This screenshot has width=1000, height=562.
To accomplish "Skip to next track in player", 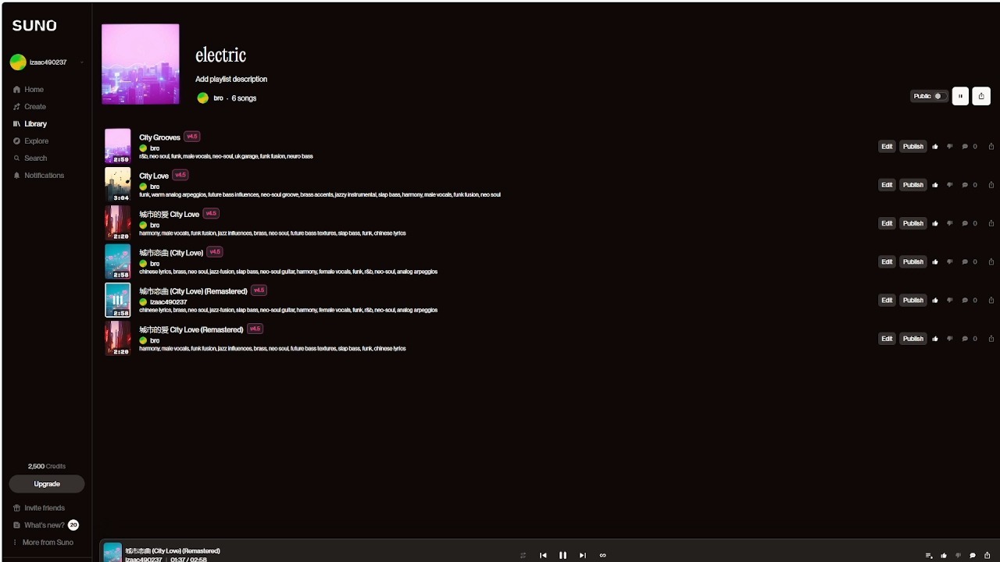I will tap(582, 556).
